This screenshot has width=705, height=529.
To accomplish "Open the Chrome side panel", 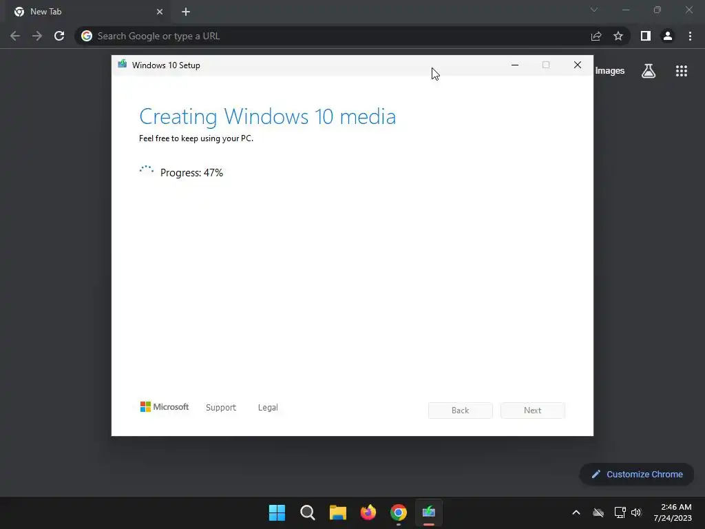I will point(646,36).
